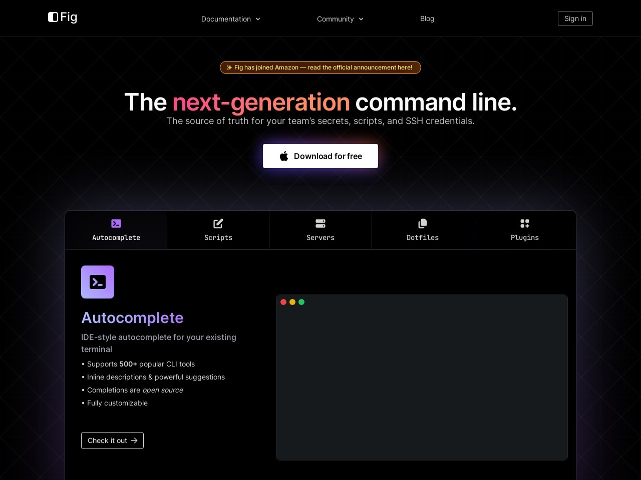
Task: Expand the Documentation dropdown chevron
Action: click(258, 19)
